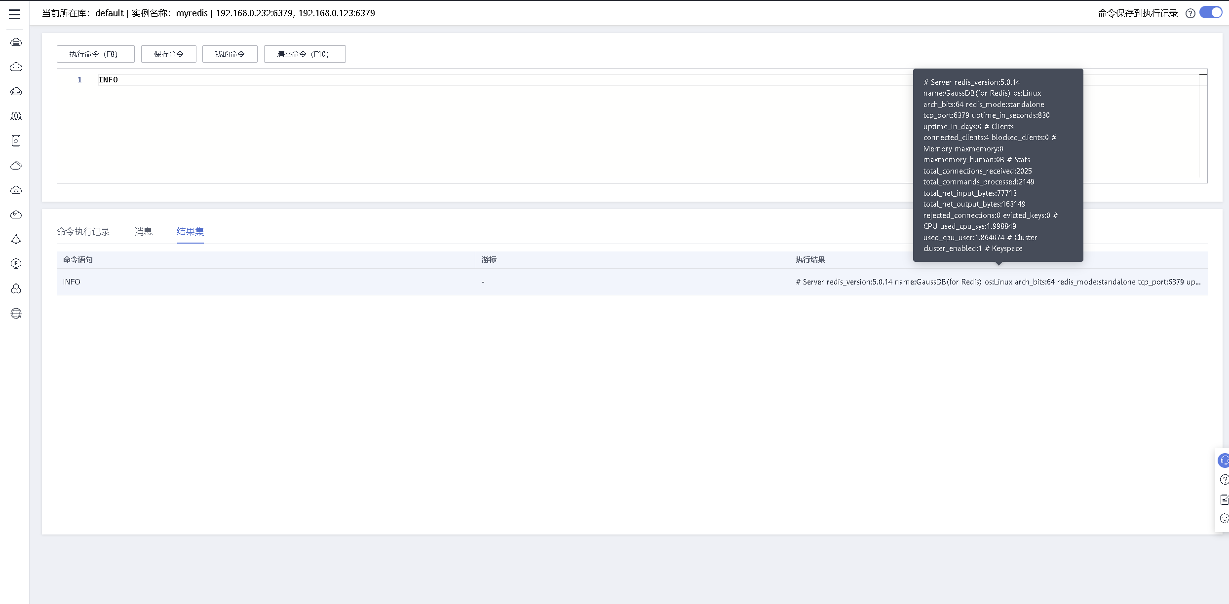Image resolution: width=1229 pixels, height=604 pixels.
Task: Click 保存命令 button
Action: [x=168, y=54]
